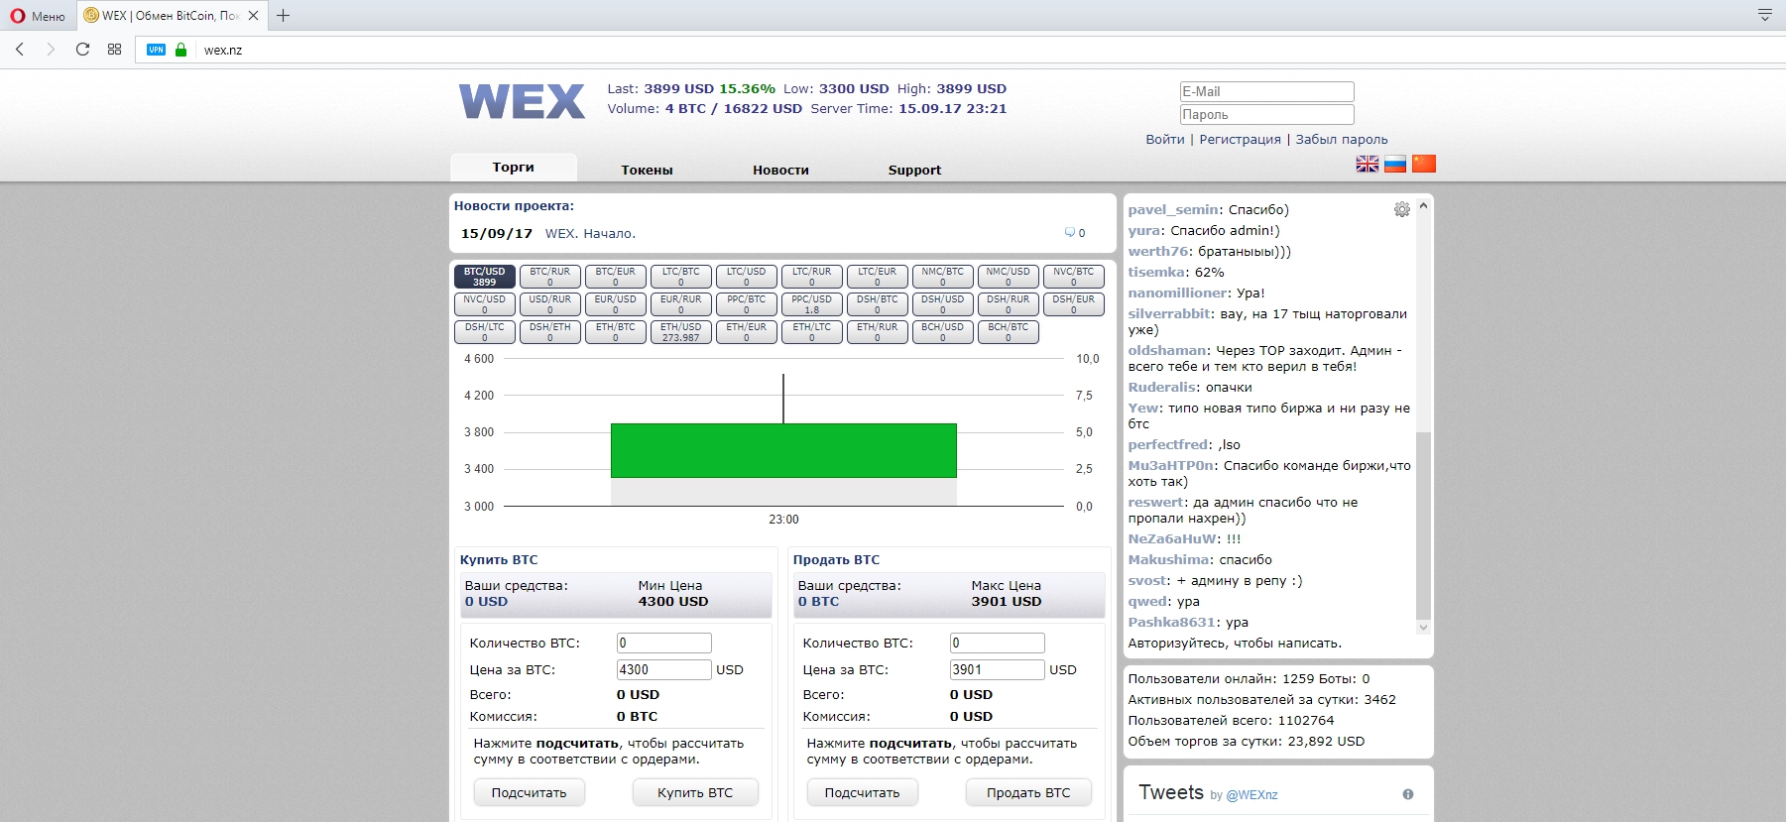The width and height of the screenshot is (1786, 822).
Task: Click chat username silverrabbit
Action: point(1170,314)
